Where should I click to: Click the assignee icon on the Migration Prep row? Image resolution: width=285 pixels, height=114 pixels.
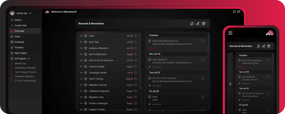[x=136, y=97]
